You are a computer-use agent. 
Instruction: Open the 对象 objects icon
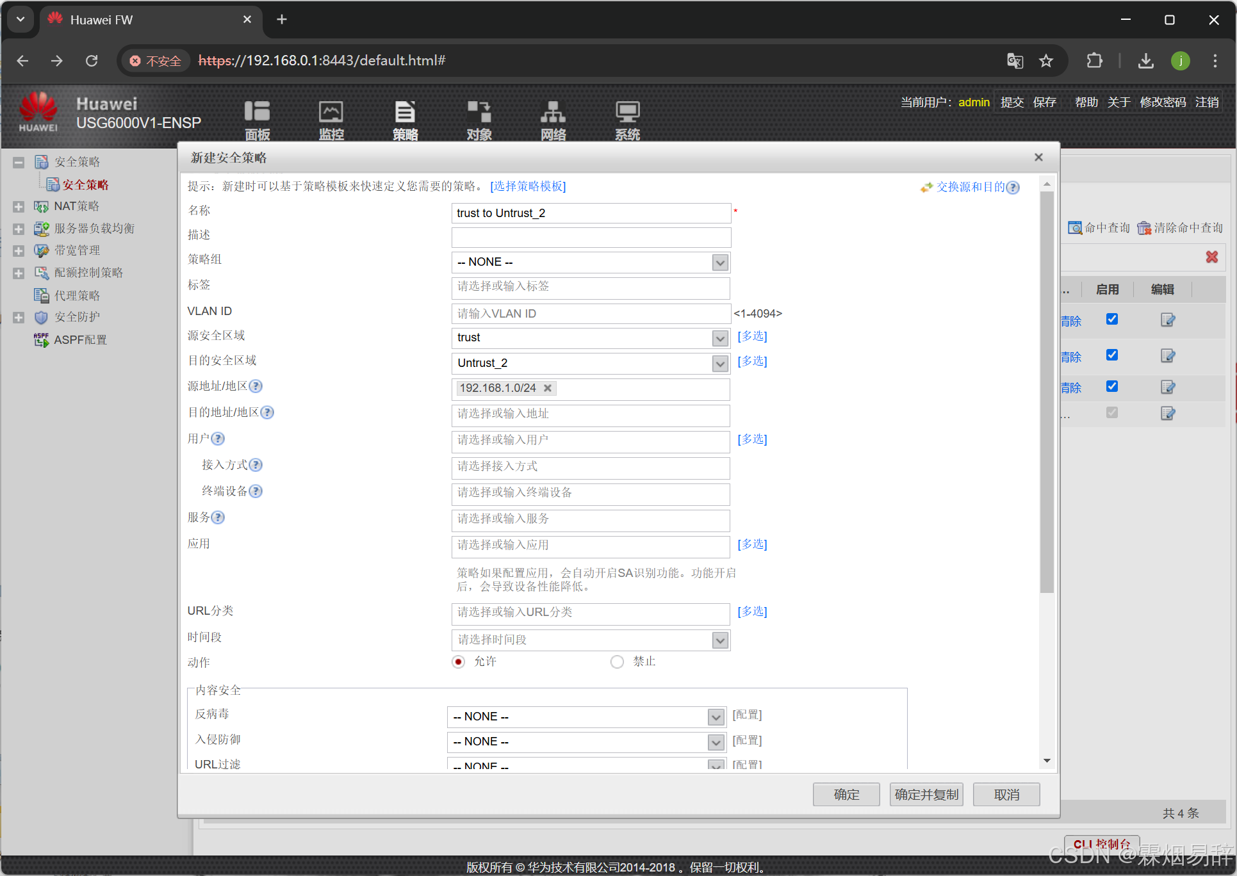tap(479, 113)
